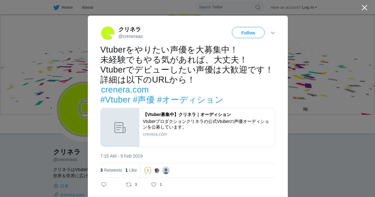
Task: Click the first liker avatar with the dollar sign
Action: click(x=148, y=170)
